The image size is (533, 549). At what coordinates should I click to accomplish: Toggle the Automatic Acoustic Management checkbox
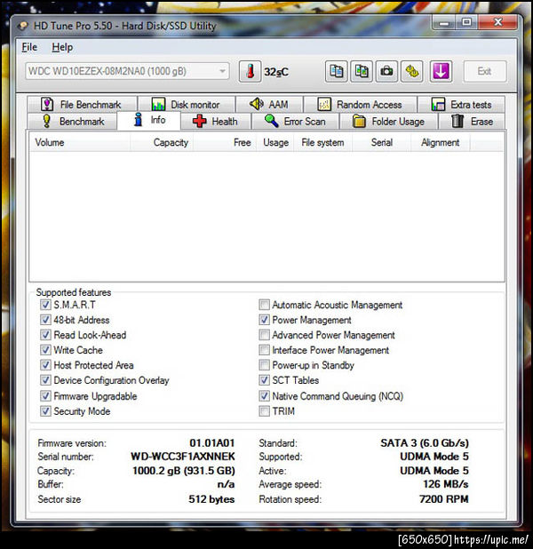(x=264, y=305)
